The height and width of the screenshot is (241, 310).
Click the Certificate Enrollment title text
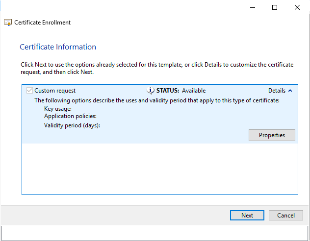tap(43, 23)
